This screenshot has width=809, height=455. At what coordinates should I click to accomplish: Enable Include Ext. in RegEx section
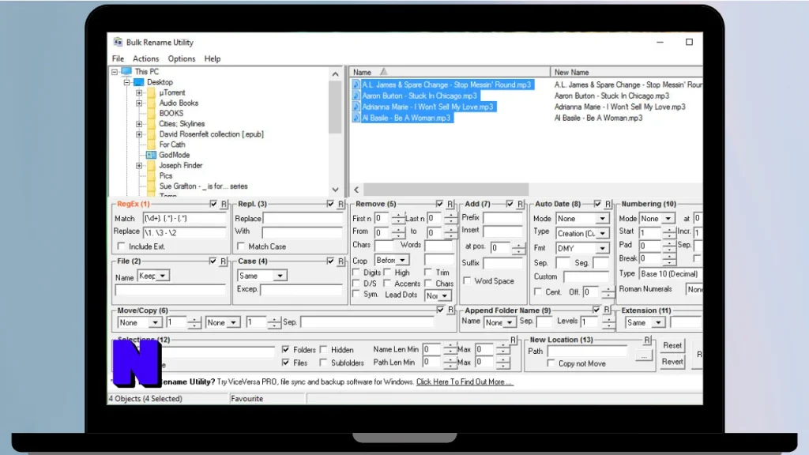[121, 246]
